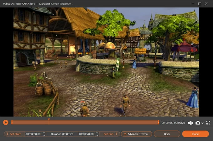Screen dimensions: 213x141
Task: Open the Advanced Trimmer
Action: click(x=136, y=134)
